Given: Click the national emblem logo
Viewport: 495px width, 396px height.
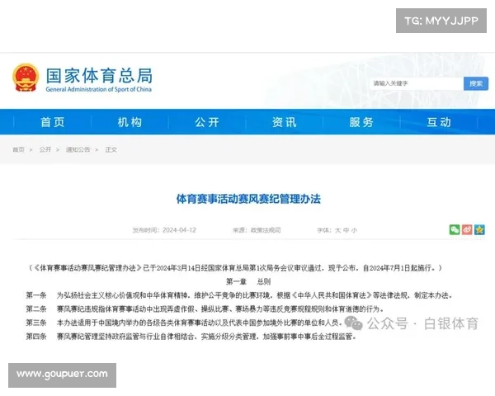Looking at the screenshot, I should click(x=26, y=78).
